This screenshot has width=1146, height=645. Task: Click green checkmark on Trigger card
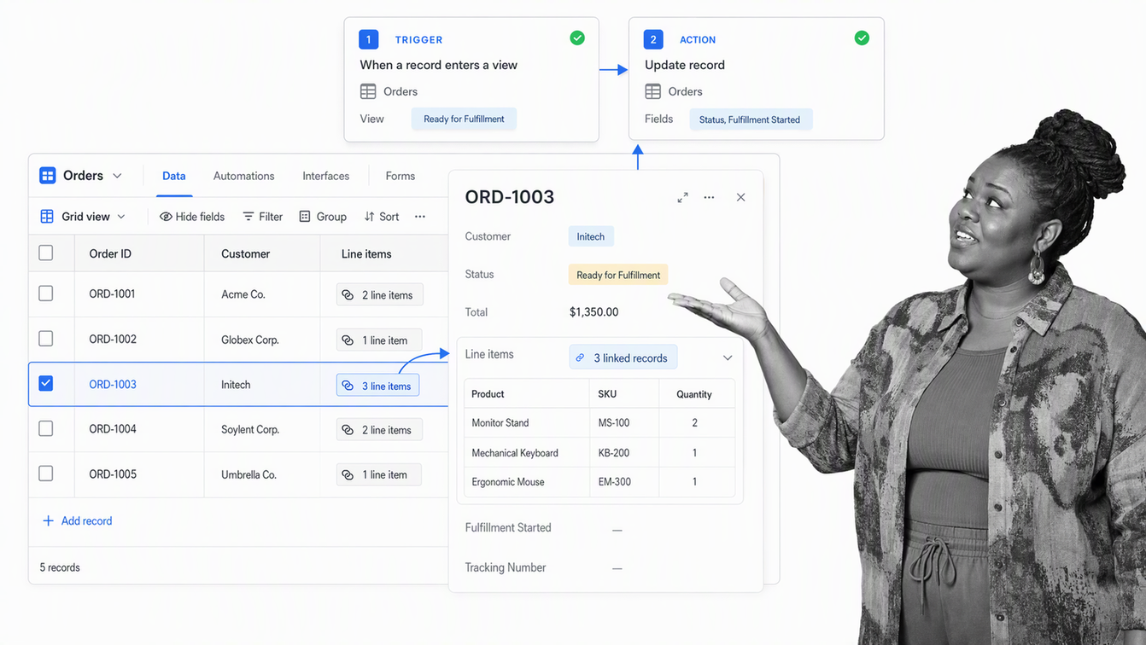(577, 38)
